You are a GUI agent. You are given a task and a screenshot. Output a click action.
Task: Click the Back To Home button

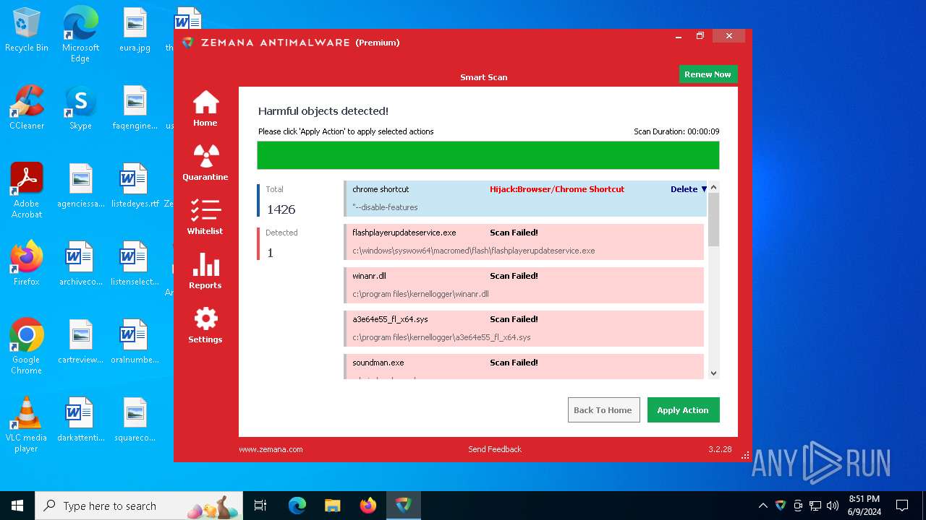603,410
